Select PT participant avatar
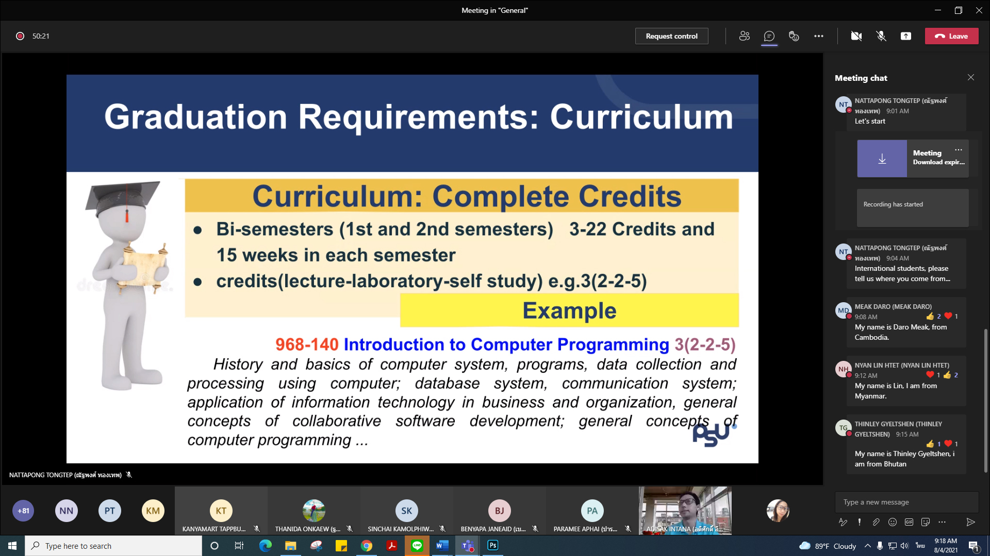990x556 pixels. click(110, 511)
